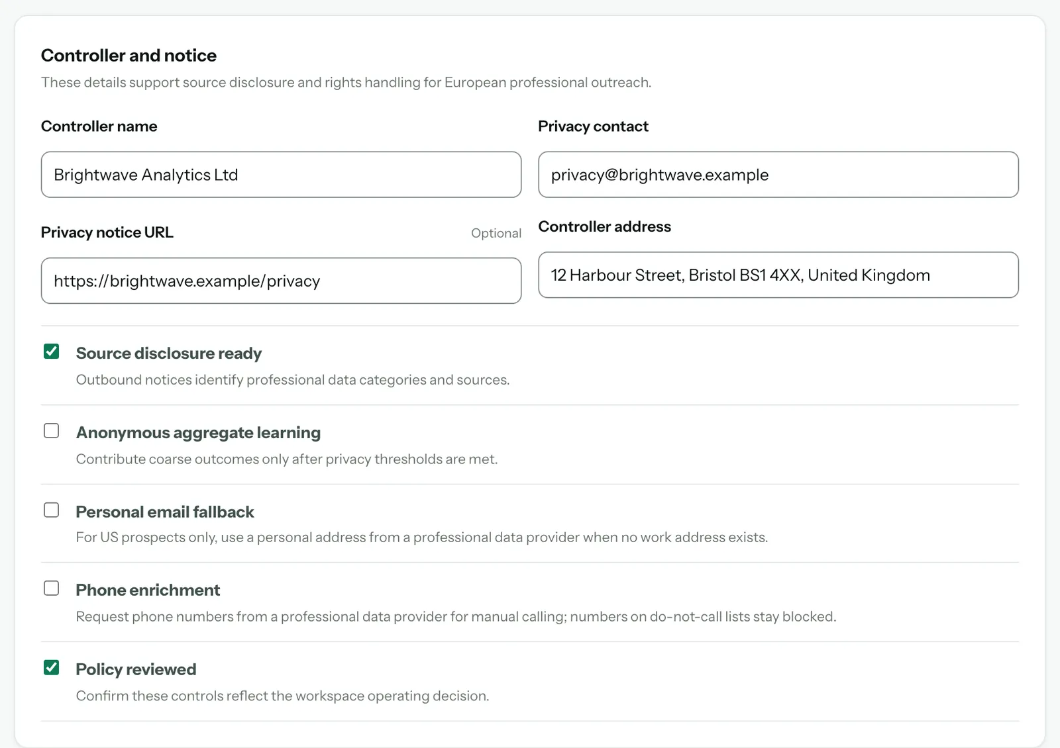Enable Anonymous aggregate learning checkbox
Viewport: 1060px width, 748px height.
coord(51,431)
